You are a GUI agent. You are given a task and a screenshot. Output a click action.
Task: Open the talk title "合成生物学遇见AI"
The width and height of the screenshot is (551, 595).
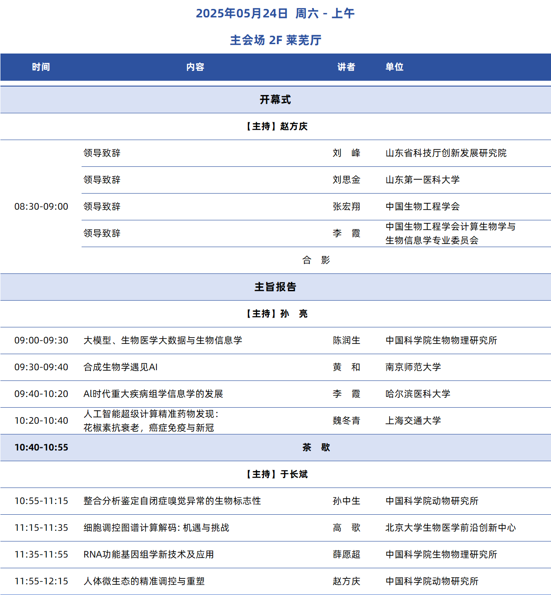point(120,367)
